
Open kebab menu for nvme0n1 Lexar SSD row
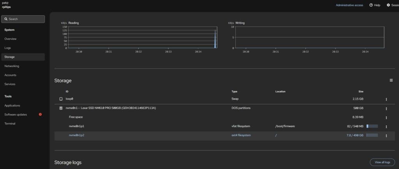[386, 108]
